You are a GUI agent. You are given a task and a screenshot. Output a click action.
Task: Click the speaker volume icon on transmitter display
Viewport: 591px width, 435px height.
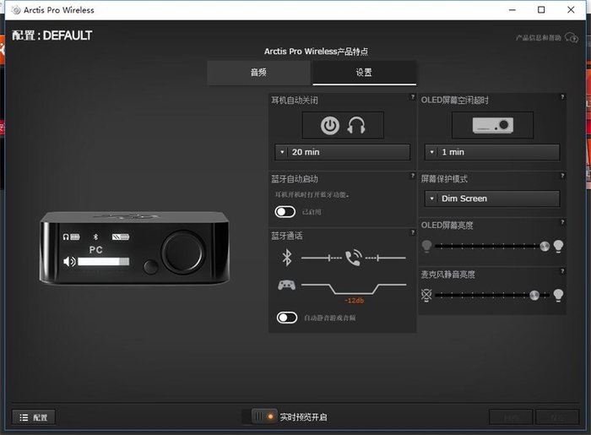pyautogui.click(x=69, y=262)
